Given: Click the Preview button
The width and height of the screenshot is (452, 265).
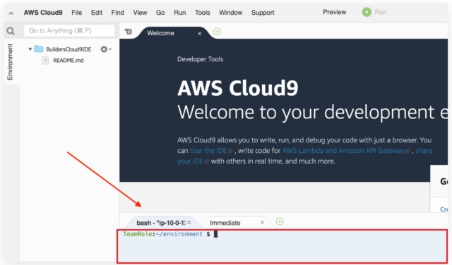Looking at the screenshot, I should (x=334, y=12).
